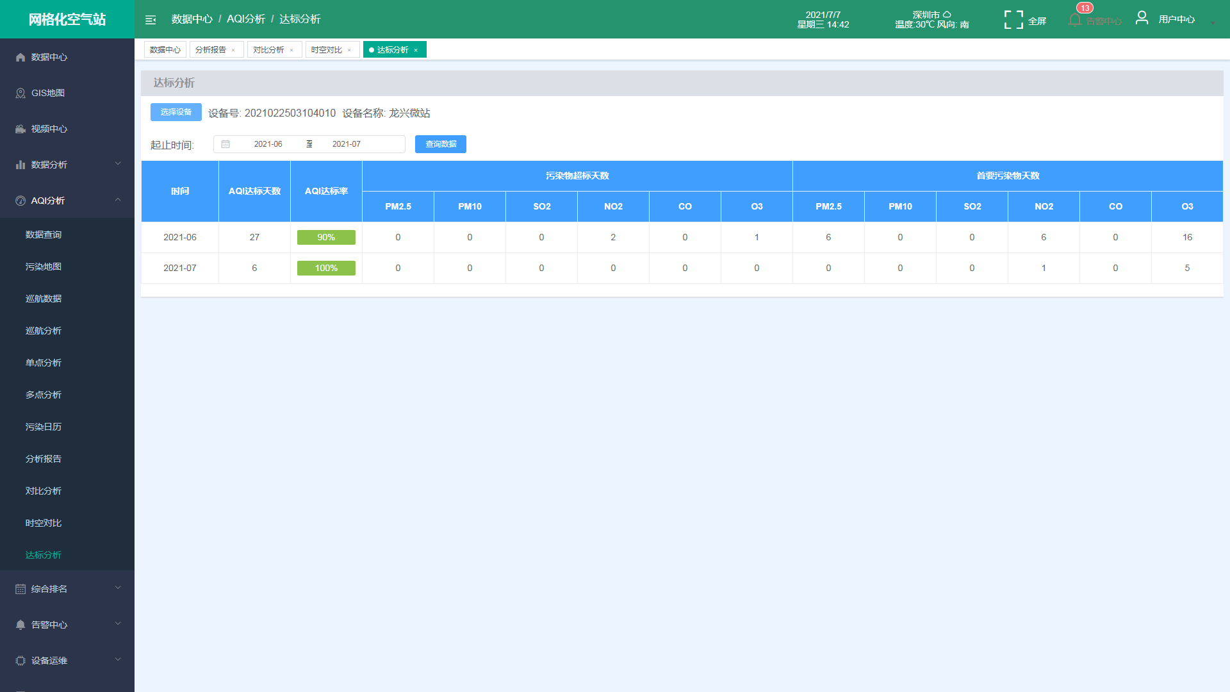1230x692 pixels.
Task: Click the AQI分析 breadcrumb link
Action: coord(246,19)
